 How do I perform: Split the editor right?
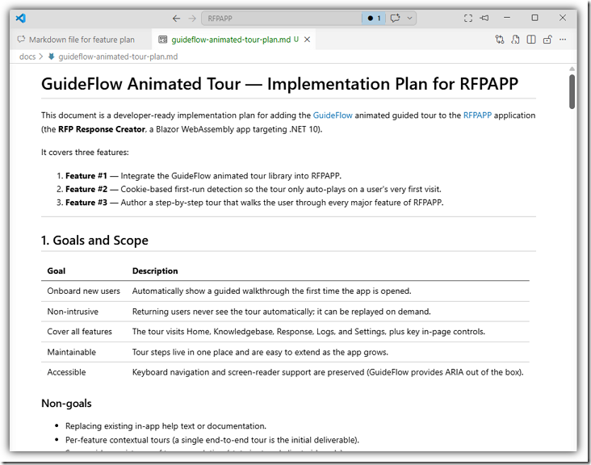531,40
